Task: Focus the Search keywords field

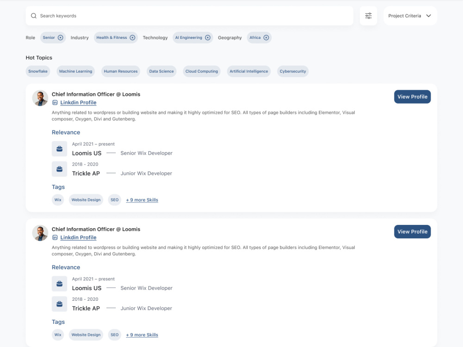Action: 189,16
